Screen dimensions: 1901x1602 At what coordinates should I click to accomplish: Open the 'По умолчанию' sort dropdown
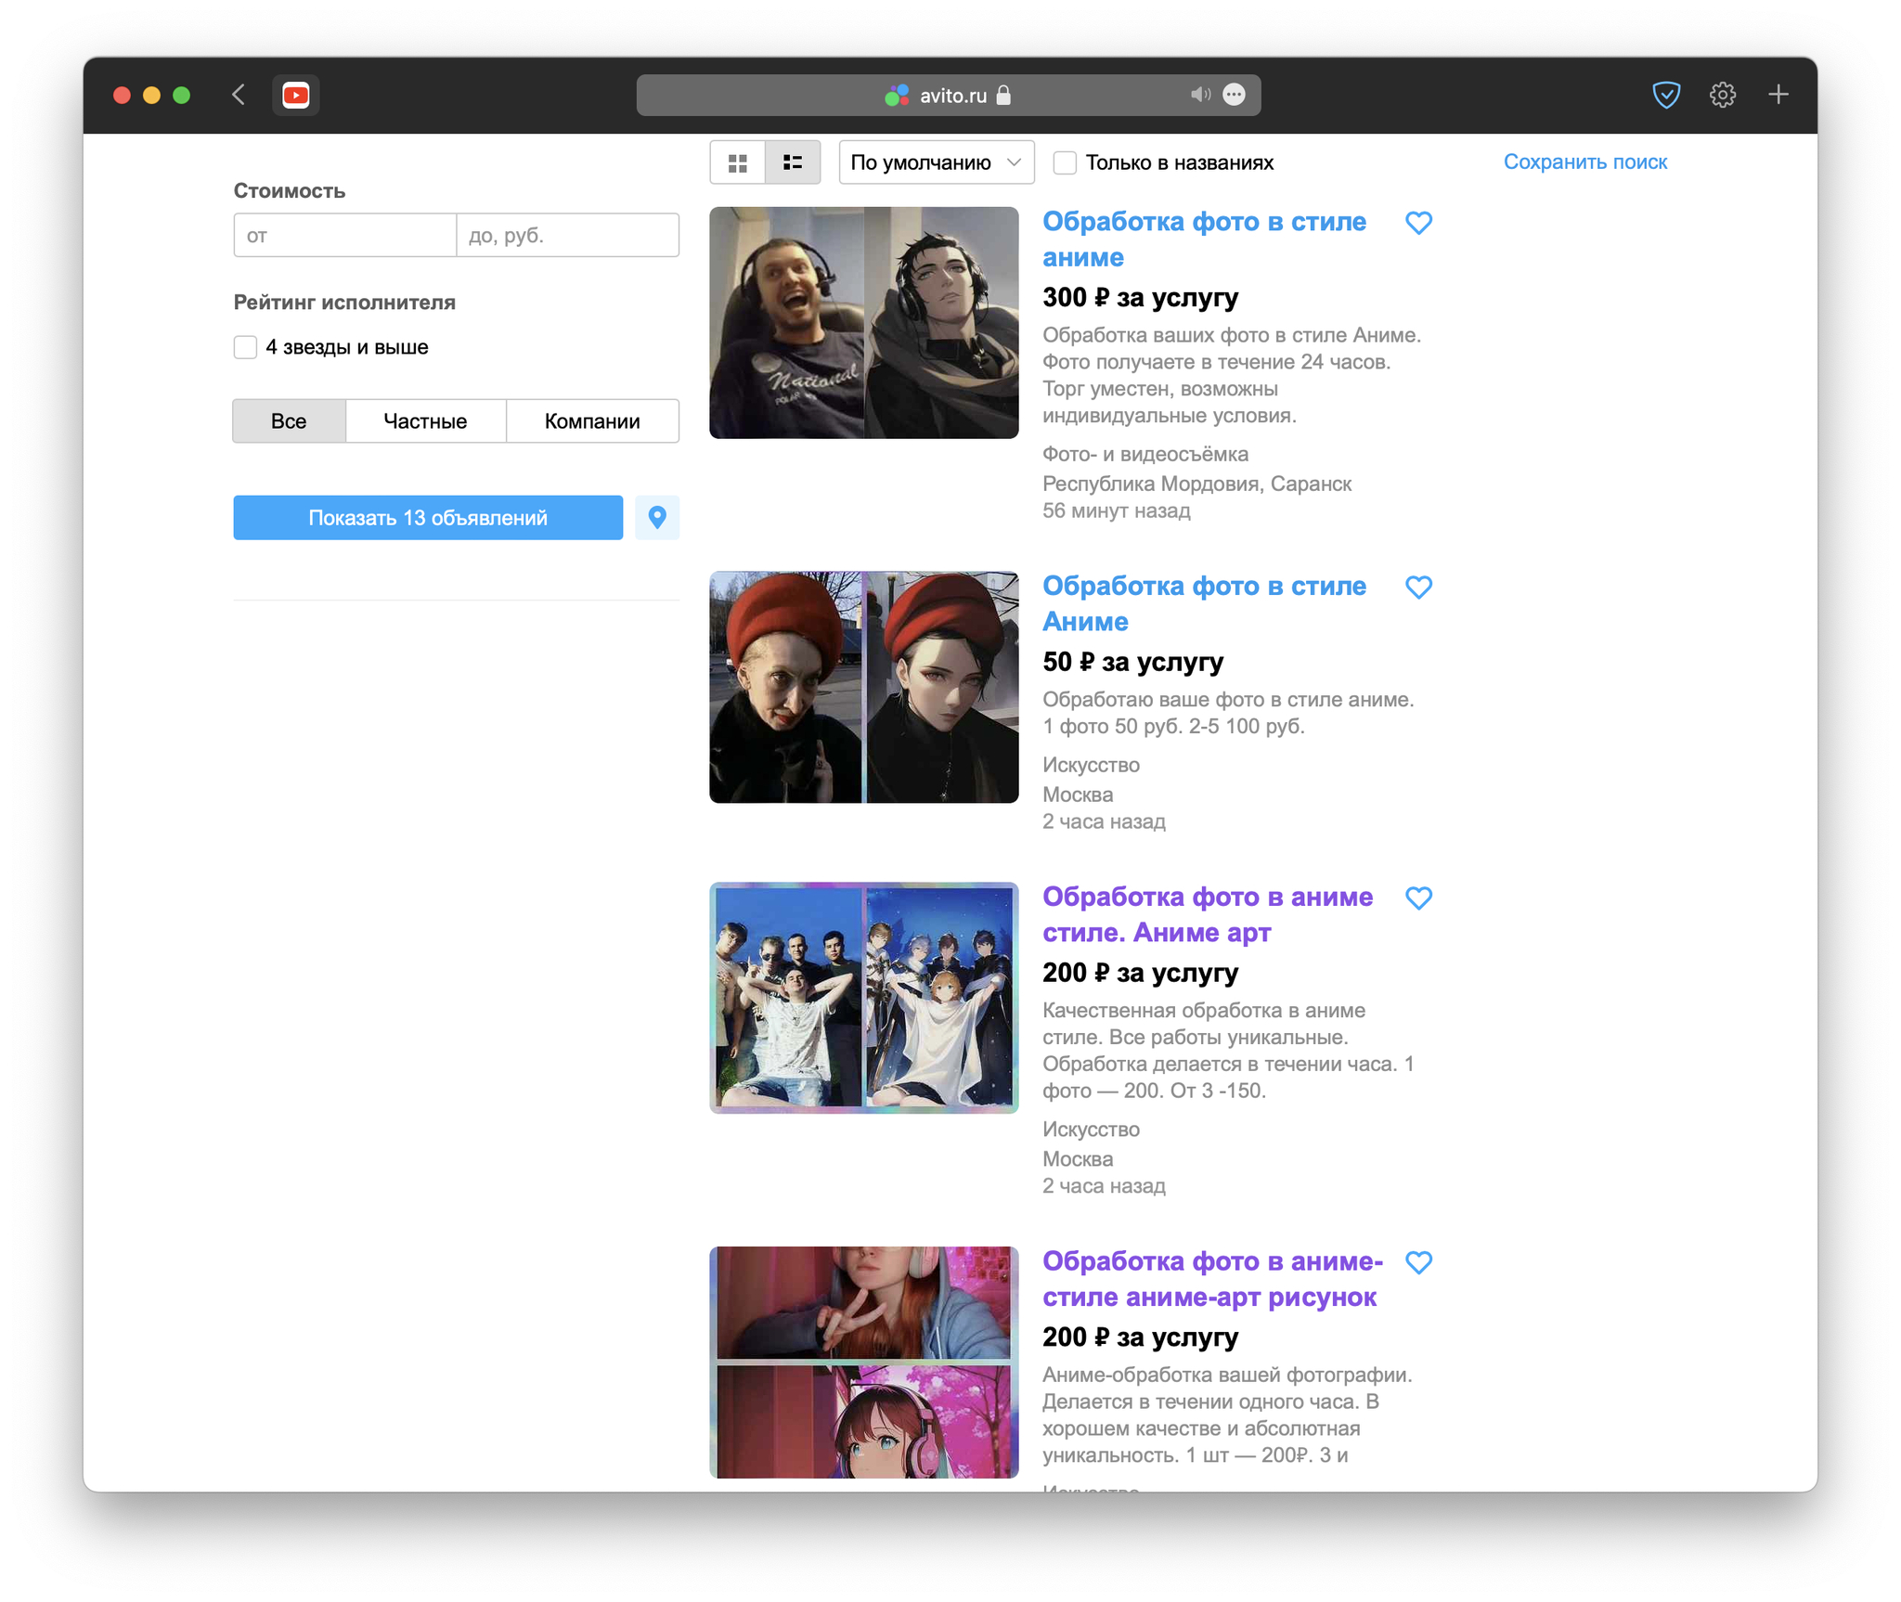(936, 163)
